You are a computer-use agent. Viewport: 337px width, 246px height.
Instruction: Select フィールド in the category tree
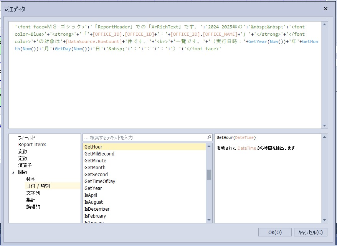click(26, 138)
